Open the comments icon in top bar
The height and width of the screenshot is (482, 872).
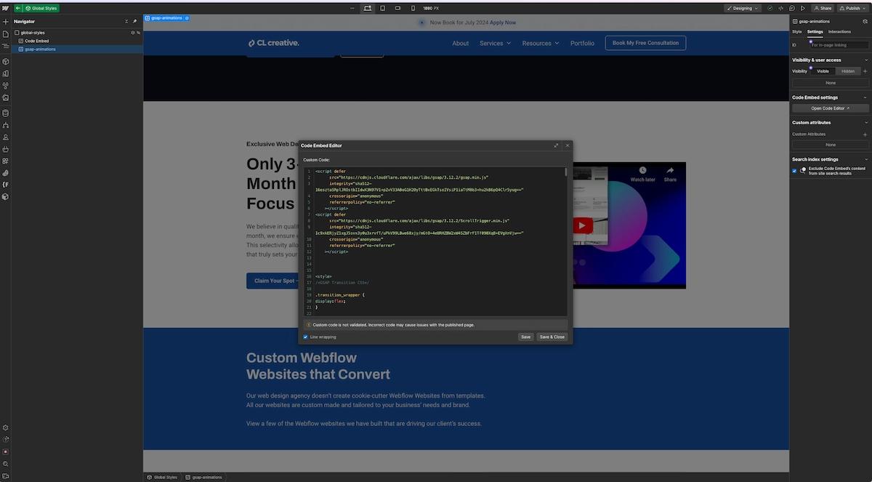click(792, 8)
